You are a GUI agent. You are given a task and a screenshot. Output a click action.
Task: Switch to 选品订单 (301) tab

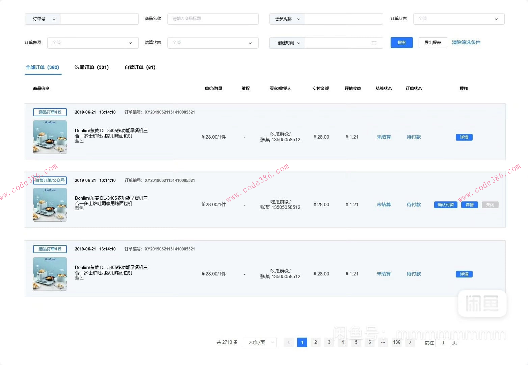tap(91, 67)
